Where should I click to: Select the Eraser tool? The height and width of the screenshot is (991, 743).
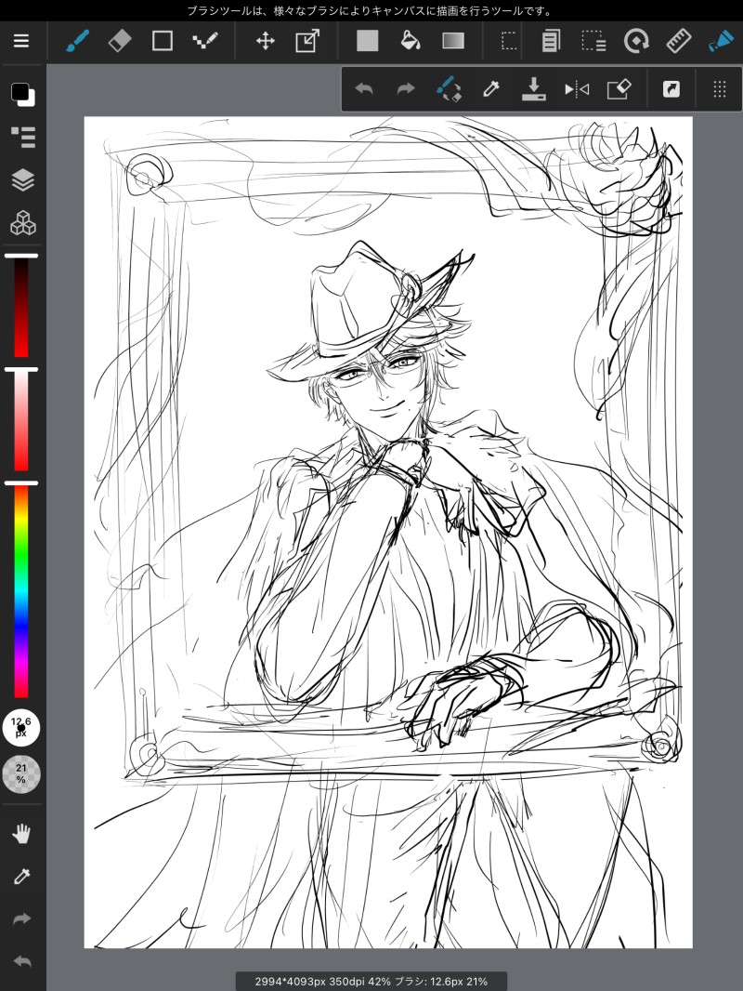[x=119, y=41]
